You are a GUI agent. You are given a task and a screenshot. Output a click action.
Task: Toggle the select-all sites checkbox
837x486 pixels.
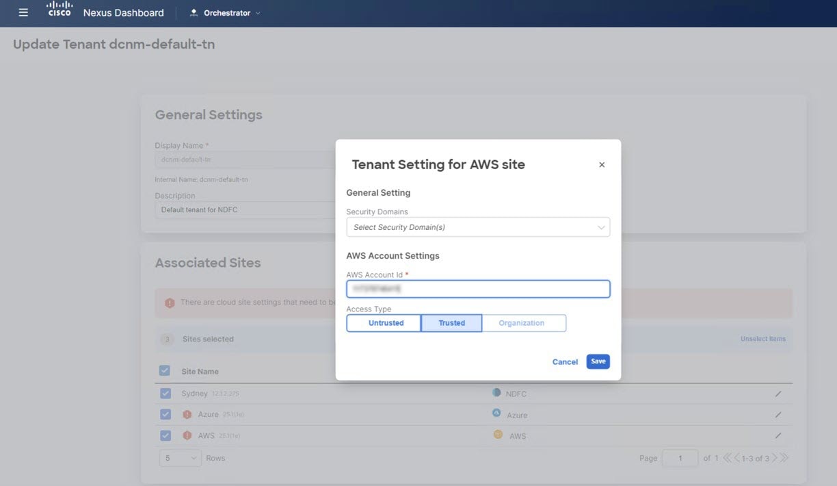click(x=165, y=371)
